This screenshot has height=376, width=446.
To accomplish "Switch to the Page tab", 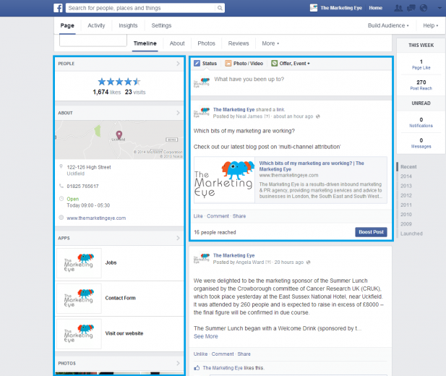I will coord(67,25).
